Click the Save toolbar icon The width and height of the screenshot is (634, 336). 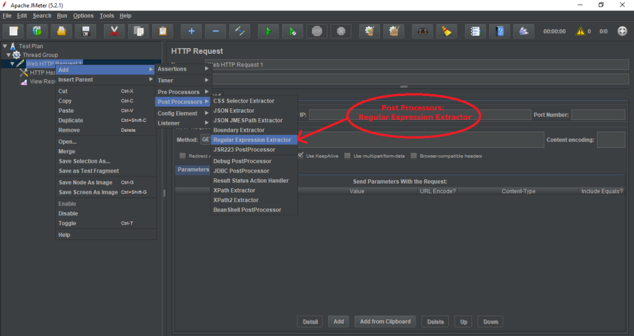86,31
